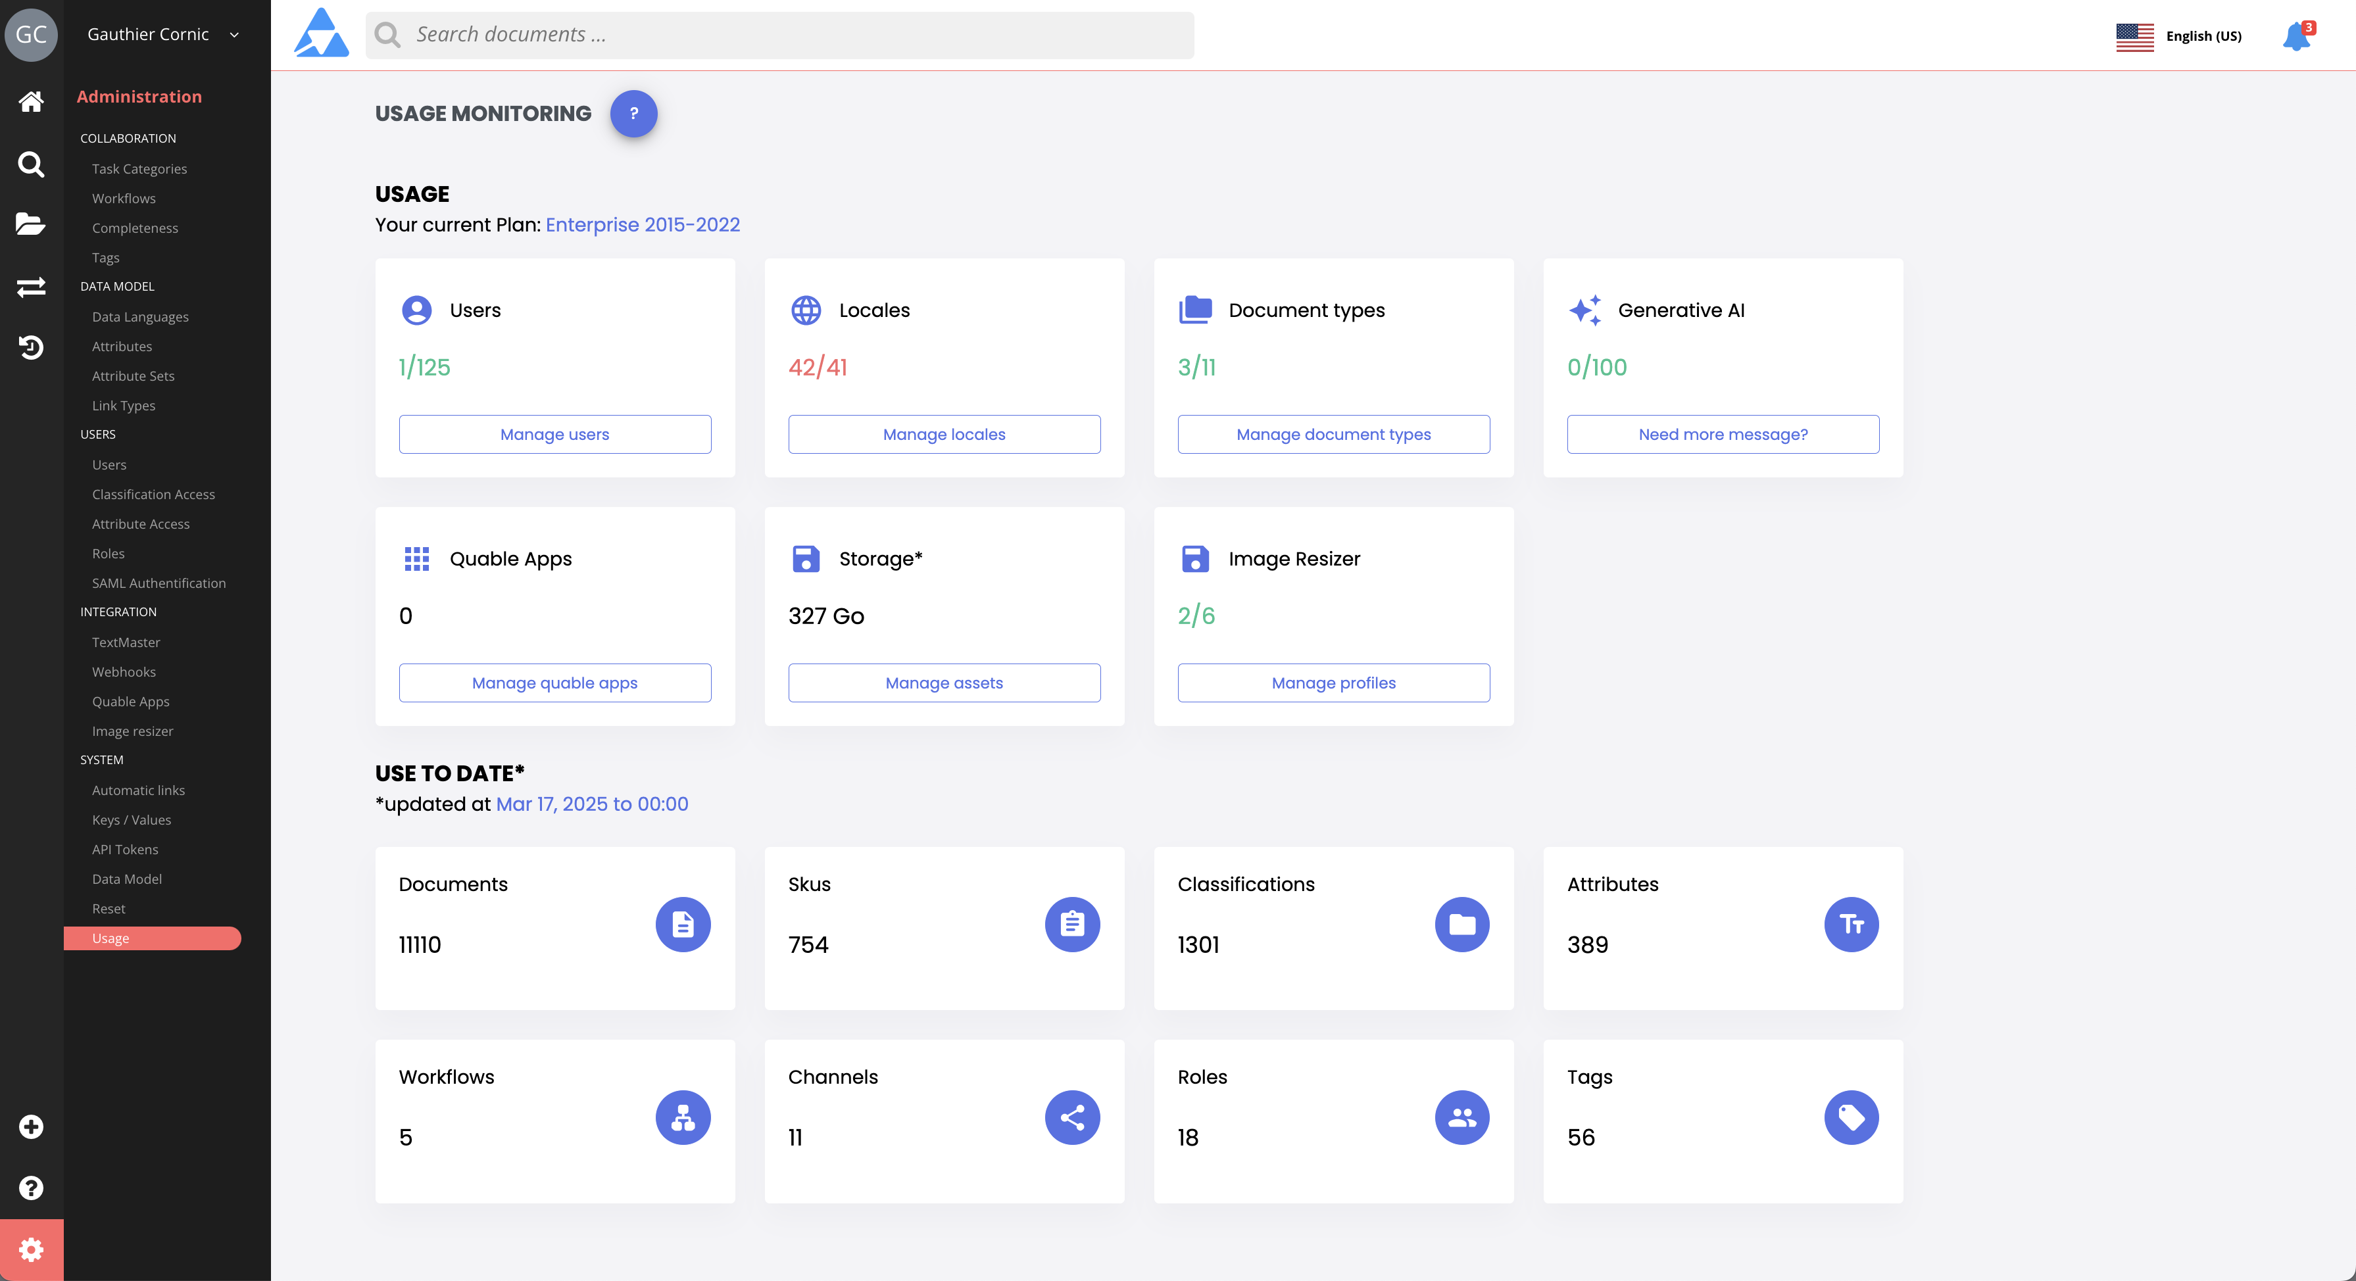Open Workflows in the Collaboration menu

tap(124, 199)
